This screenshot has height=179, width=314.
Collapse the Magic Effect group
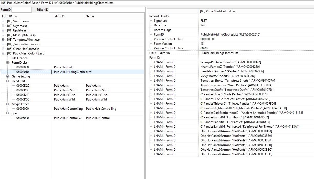coord(8,104)
